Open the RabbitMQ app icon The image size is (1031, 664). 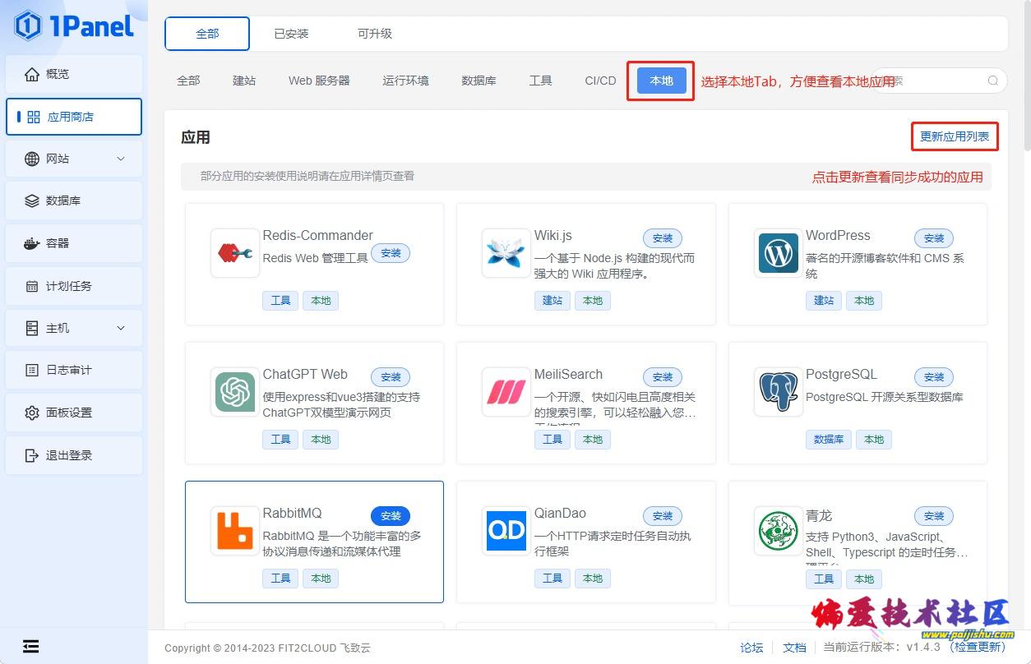click(x=235, y=531)
